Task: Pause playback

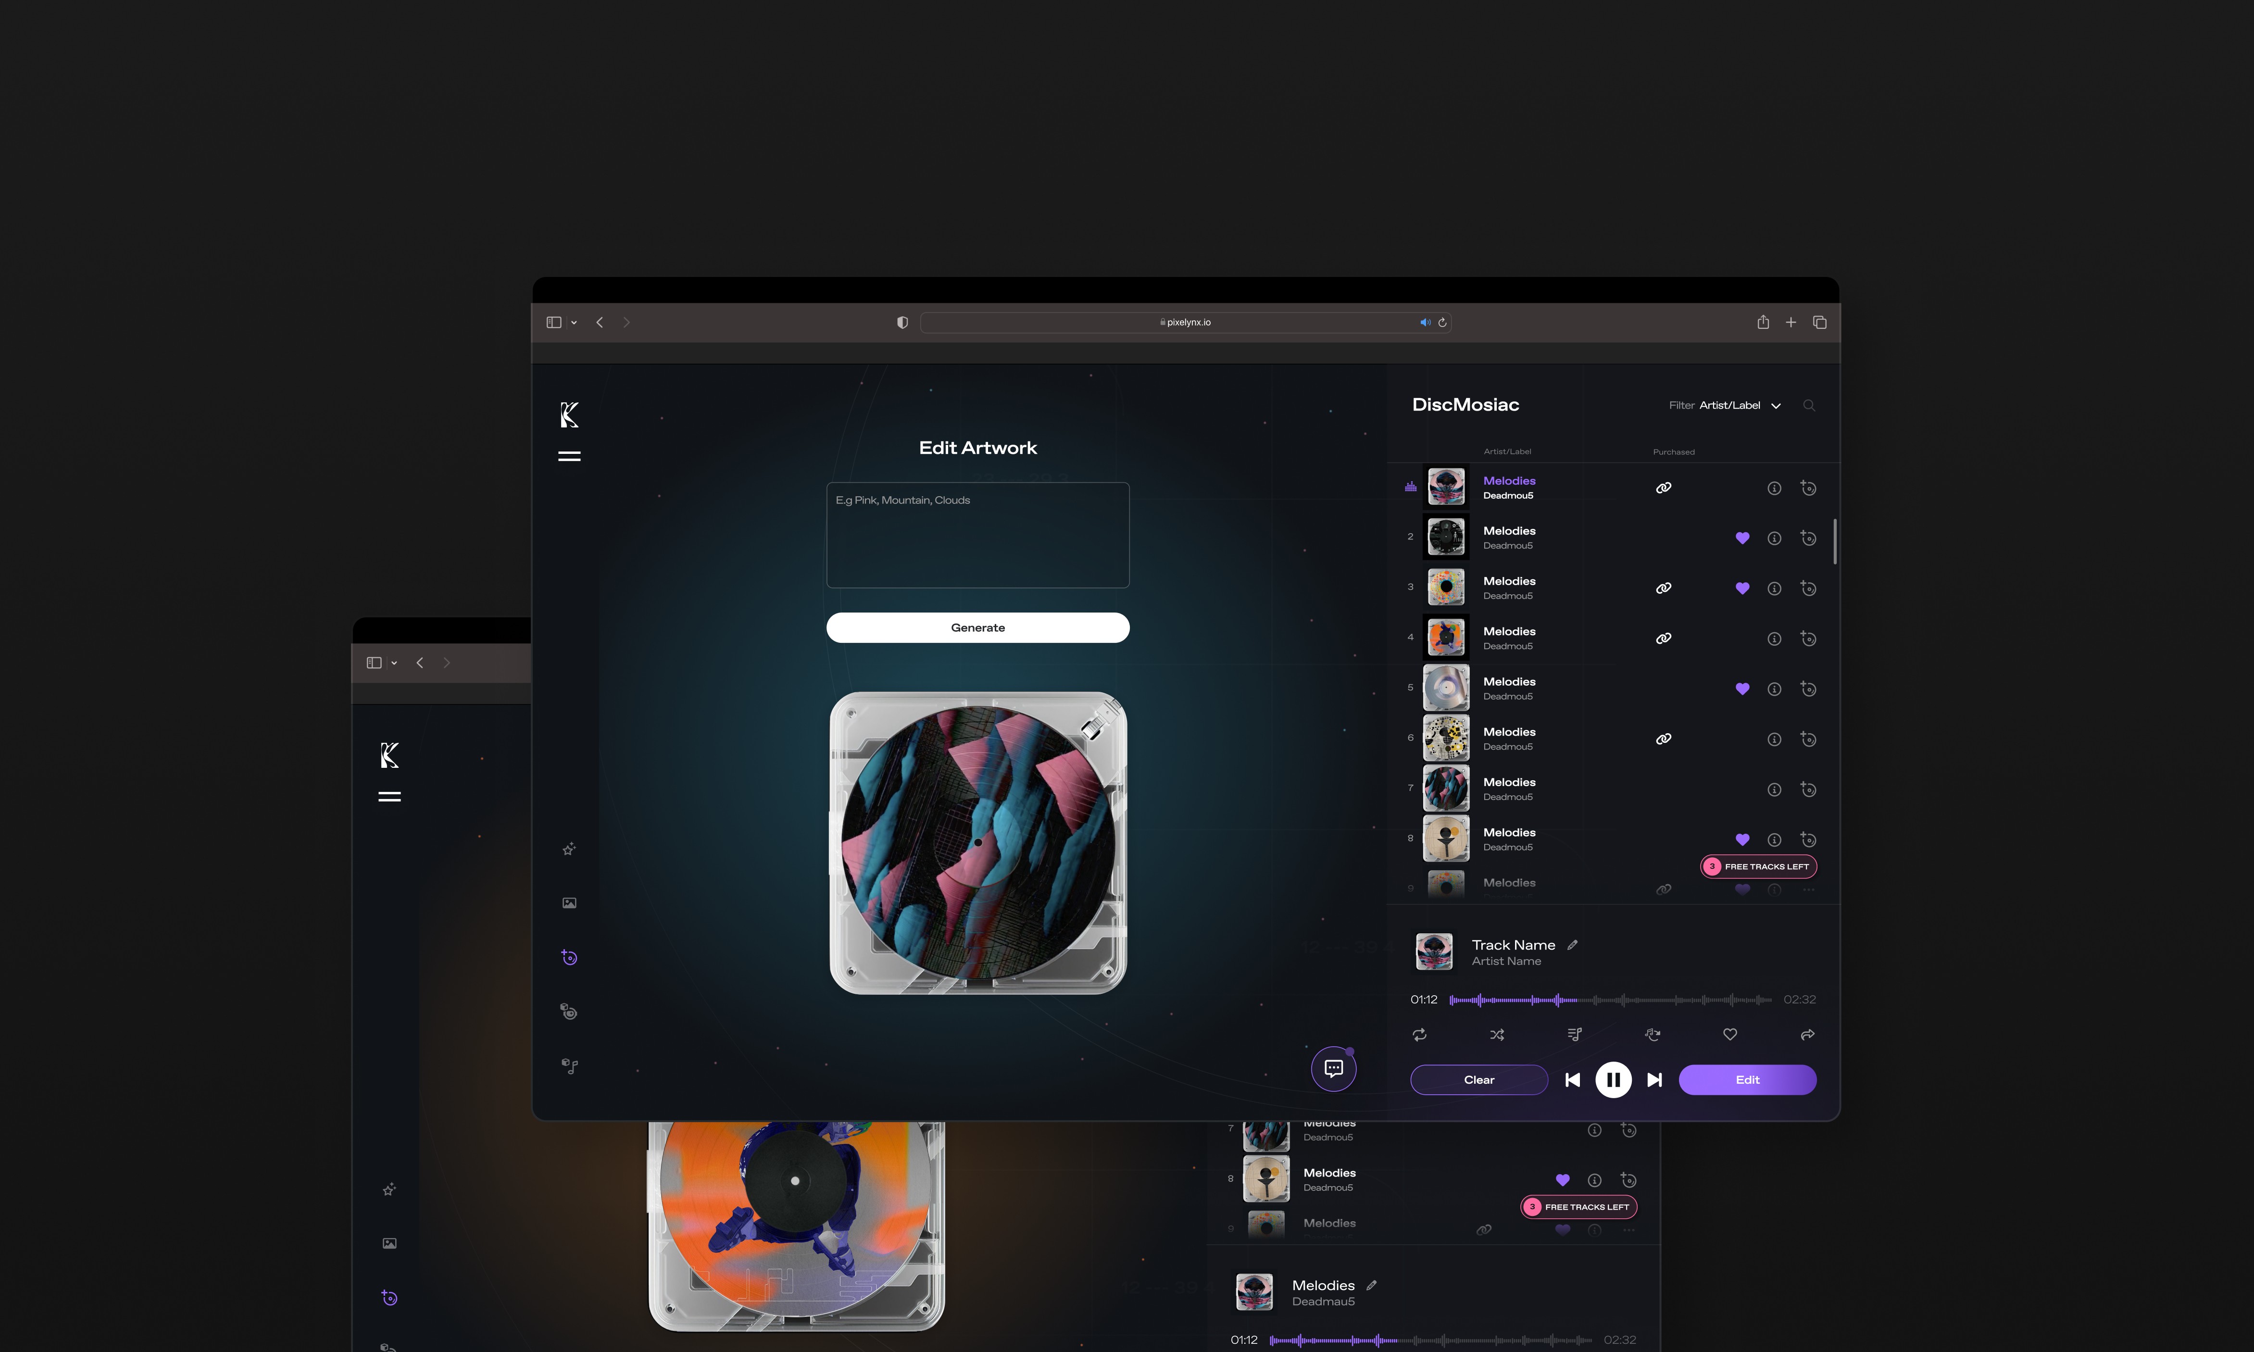Action: [1614, 1079]
